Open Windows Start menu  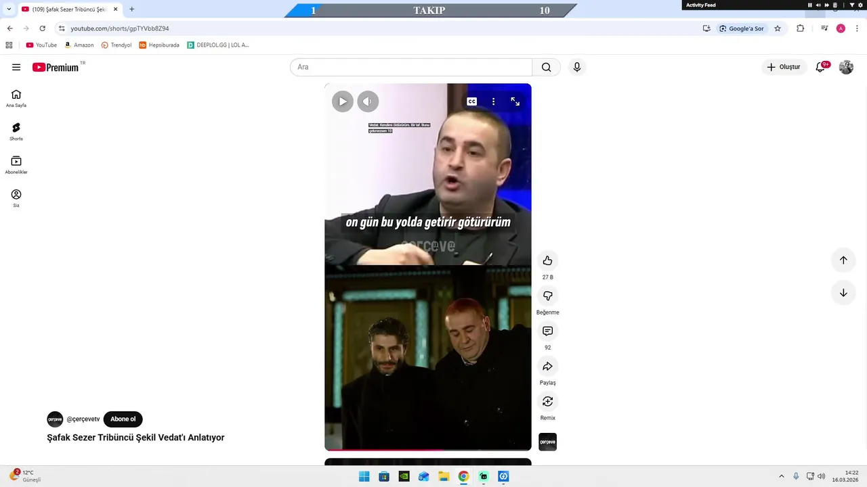point(364,476)
